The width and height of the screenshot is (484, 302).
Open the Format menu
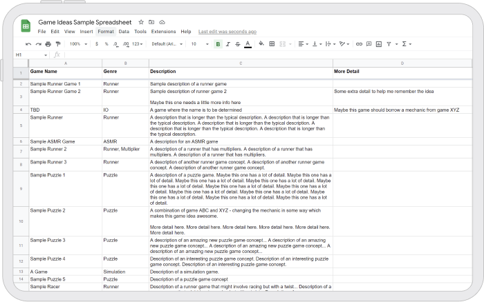click(106, 32)
